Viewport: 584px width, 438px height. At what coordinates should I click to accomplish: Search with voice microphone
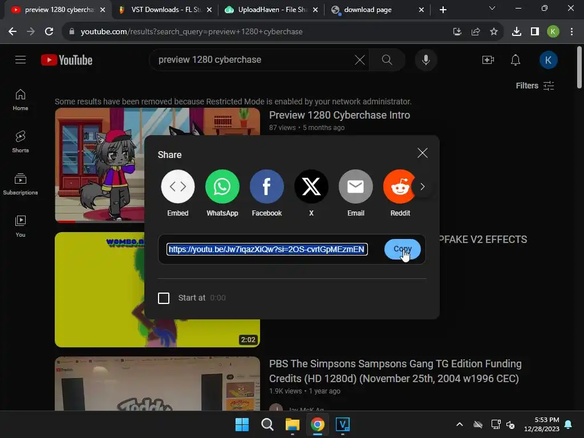coord(425,59)
